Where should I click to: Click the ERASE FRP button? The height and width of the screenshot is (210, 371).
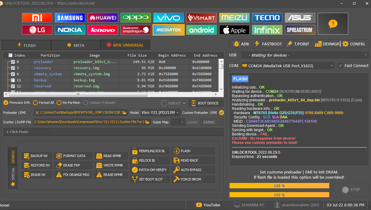click(x=73, y=165)
